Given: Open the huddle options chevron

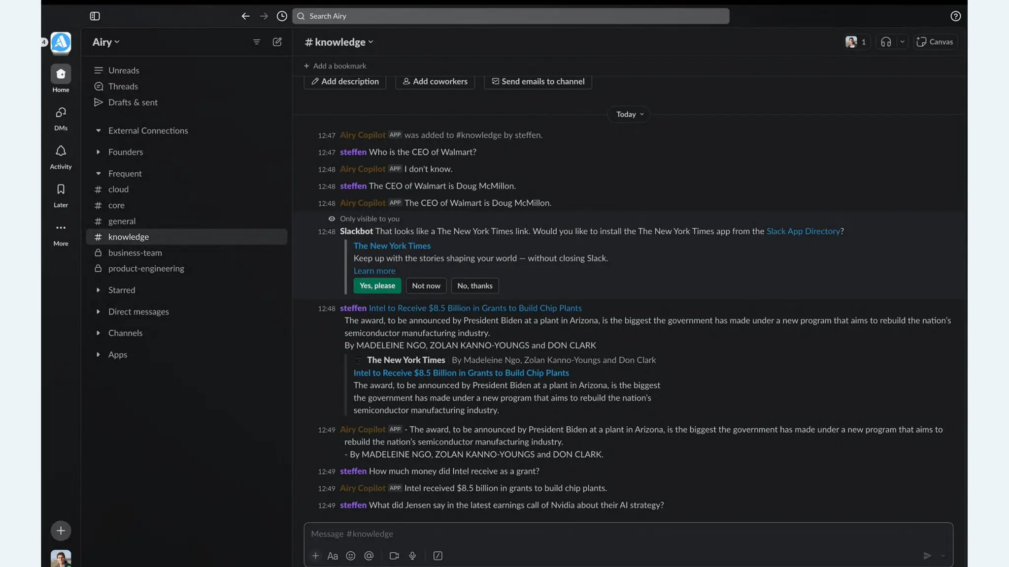Looking at the screenshot, I should (902, 42).
